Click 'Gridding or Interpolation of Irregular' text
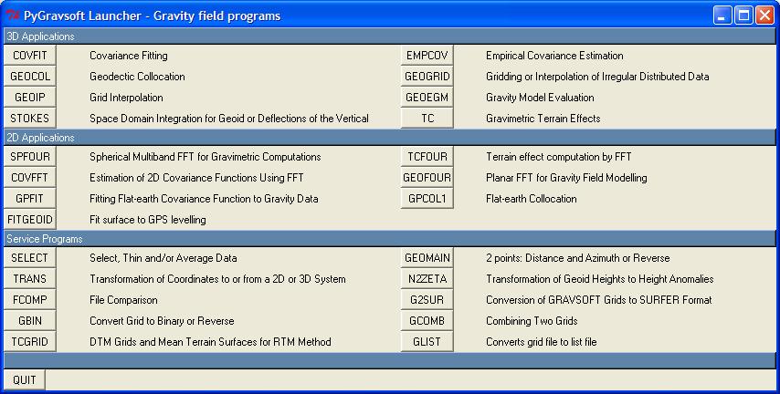 597,77
